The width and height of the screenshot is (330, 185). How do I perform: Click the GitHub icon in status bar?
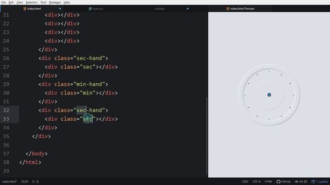(x=278, y=181)
